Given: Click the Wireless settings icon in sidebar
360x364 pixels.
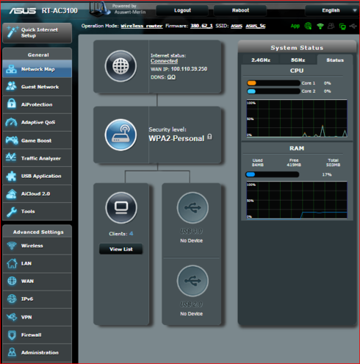Looking at the screenshot, I should [12, 246].
